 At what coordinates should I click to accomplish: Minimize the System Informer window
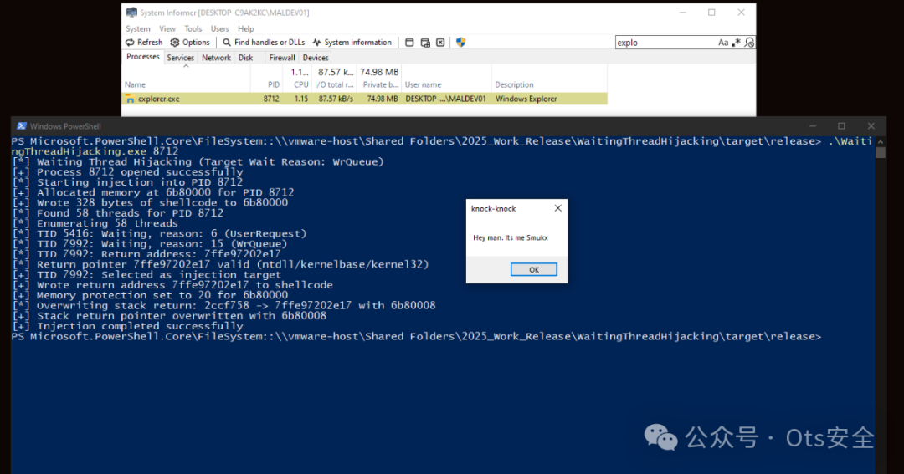683,12
